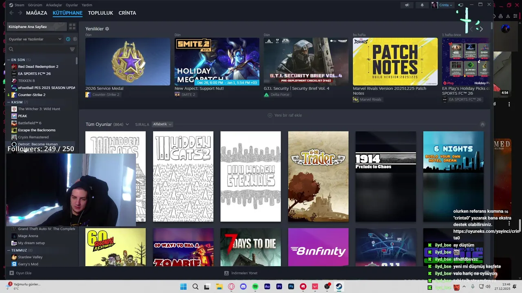Switch to TOPLULUK tab
This screenshot has height=293, width=522.
coord(100,13)
